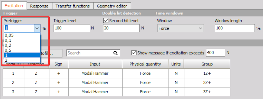The height and width of the screenshot is (99, 263).
Task: Select the 2Z+ group table cell
Action: tap(207, 82)
